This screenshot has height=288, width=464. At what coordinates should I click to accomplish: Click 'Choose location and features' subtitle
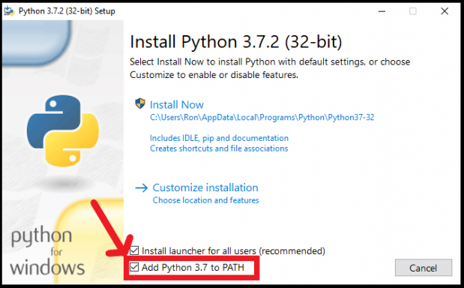(x=205, y=200)
